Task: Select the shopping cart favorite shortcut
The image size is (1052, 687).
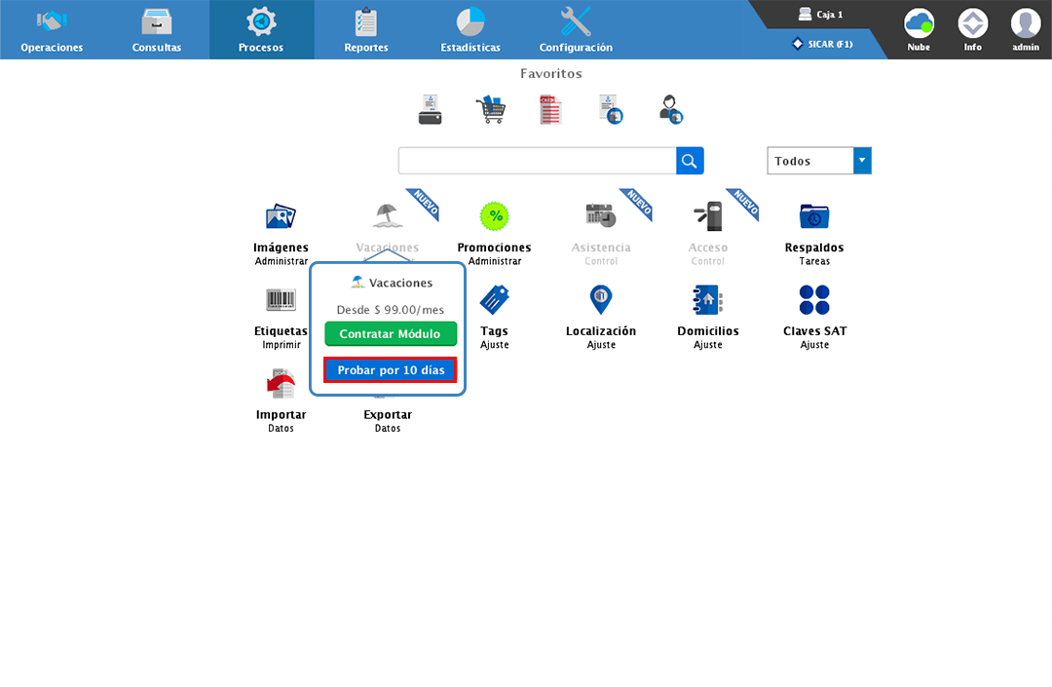Action: (491, 109)
